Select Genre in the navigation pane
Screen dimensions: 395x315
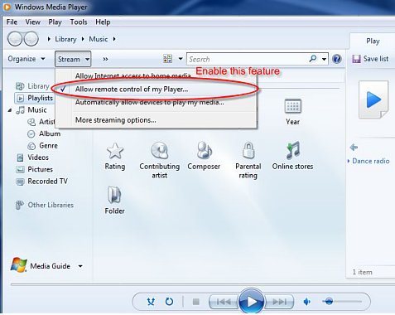tap(48, 145)
